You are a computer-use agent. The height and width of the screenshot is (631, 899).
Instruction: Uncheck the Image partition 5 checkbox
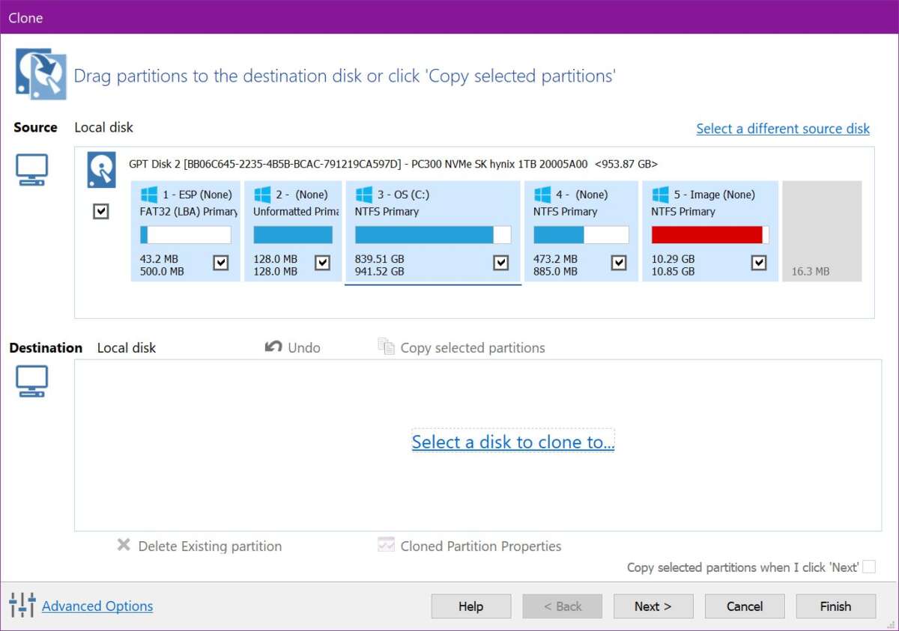(x=759, y=263)
